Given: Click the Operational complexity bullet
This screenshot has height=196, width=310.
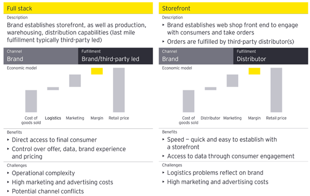Looking at the screenshot, I should (43, 173).
